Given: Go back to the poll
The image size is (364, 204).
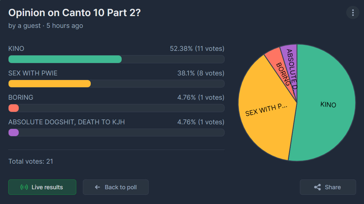Looking at the screenshot, I should tap(116, 187).
